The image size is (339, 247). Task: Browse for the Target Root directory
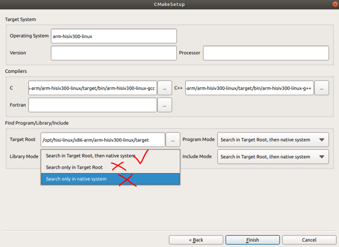click(173, 140)
